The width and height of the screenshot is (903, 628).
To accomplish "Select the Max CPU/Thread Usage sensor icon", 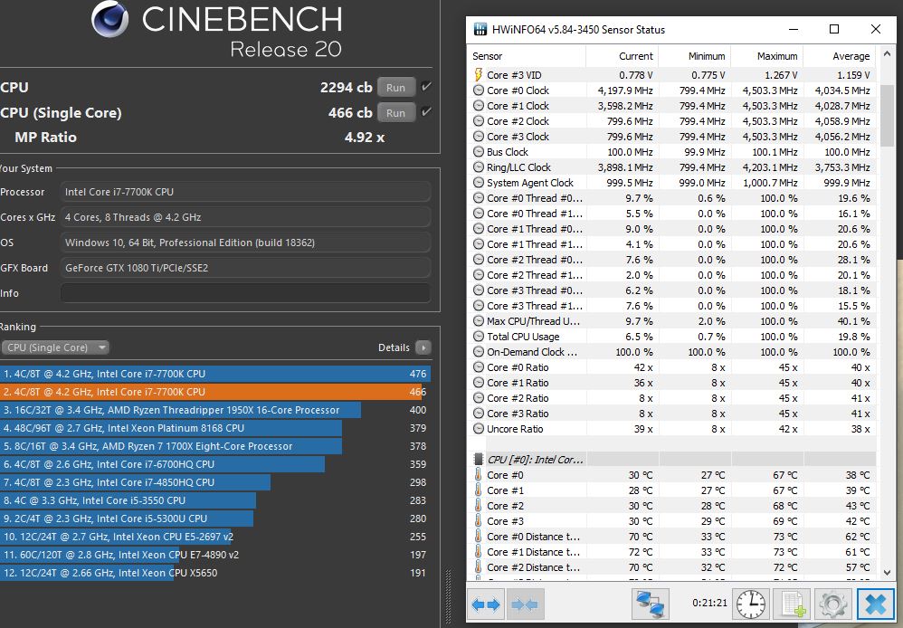I will [478, 321].
